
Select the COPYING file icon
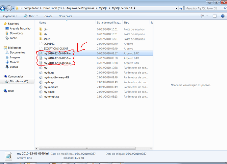click(41, 44)
